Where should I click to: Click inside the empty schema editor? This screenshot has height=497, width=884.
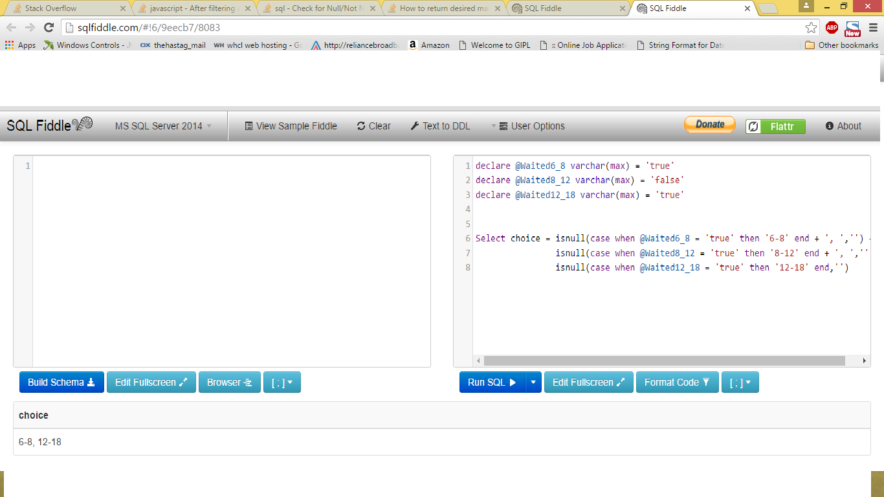tap(231, 261)
